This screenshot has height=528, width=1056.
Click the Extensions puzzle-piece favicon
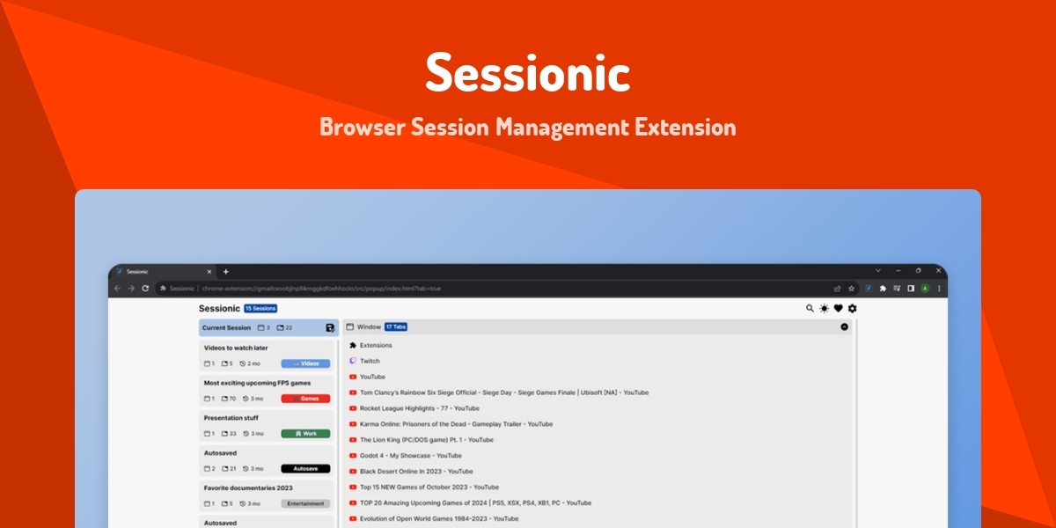[x=353, y=345]
